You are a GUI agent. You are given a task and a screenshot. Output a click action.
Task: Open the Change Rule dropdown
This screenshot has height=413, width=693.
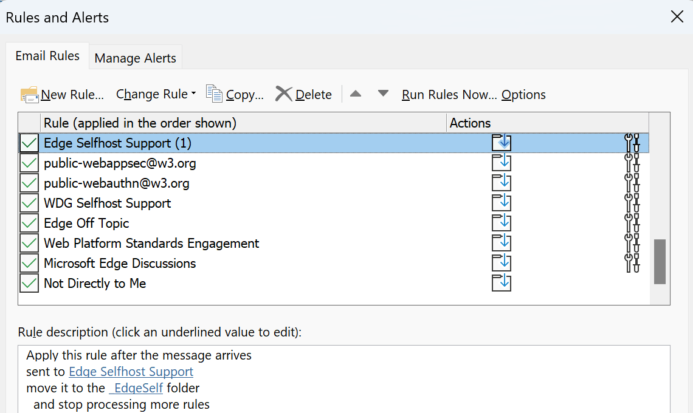click(156, 94)
